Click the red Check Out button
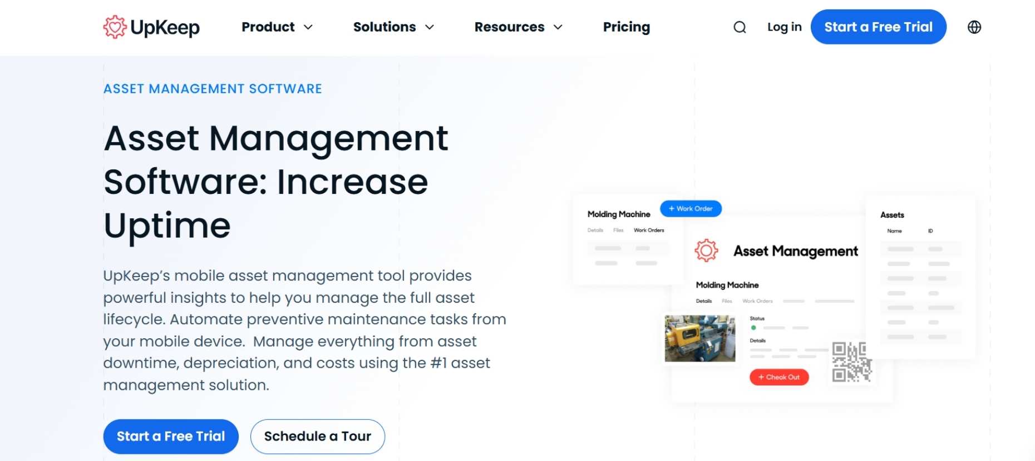1035x461 pixels. [x=779, y=377]
